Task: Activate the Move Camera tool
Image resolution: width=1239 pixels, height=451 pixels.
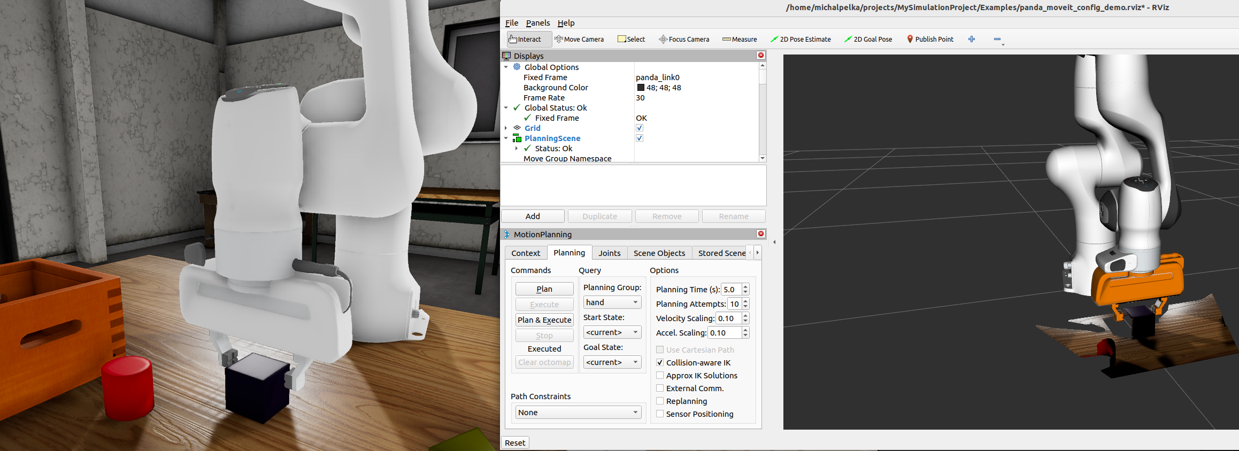Action: click(579, 39)
